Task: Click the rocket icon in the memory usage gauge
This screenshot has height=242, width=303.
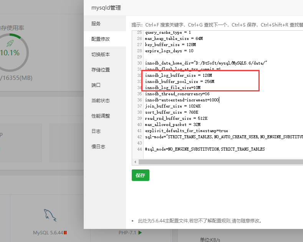Action: pyautogui.click(x=10, y=43)
